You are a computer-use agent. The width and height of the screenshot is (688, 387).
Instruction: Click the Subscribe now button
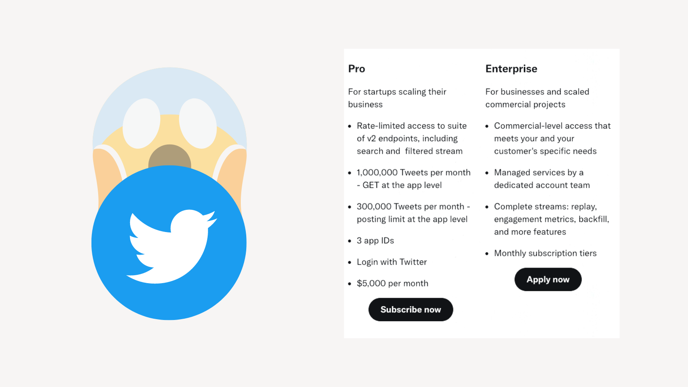[410, 310]
